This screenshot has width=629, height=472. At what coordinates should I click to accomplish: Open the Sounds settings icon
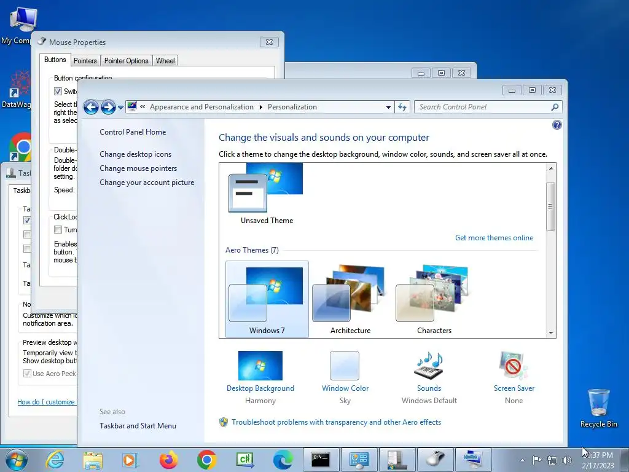tap(429, 366)
